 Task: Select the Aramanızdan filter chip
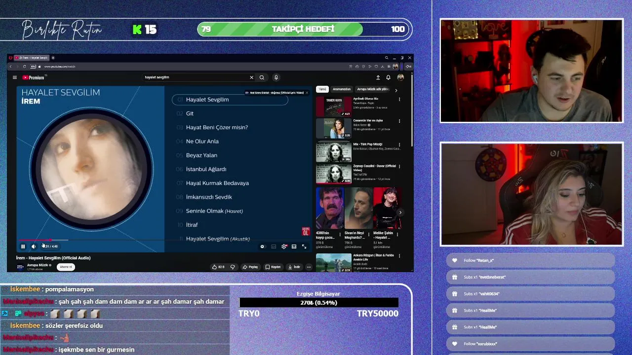[342, 89]
